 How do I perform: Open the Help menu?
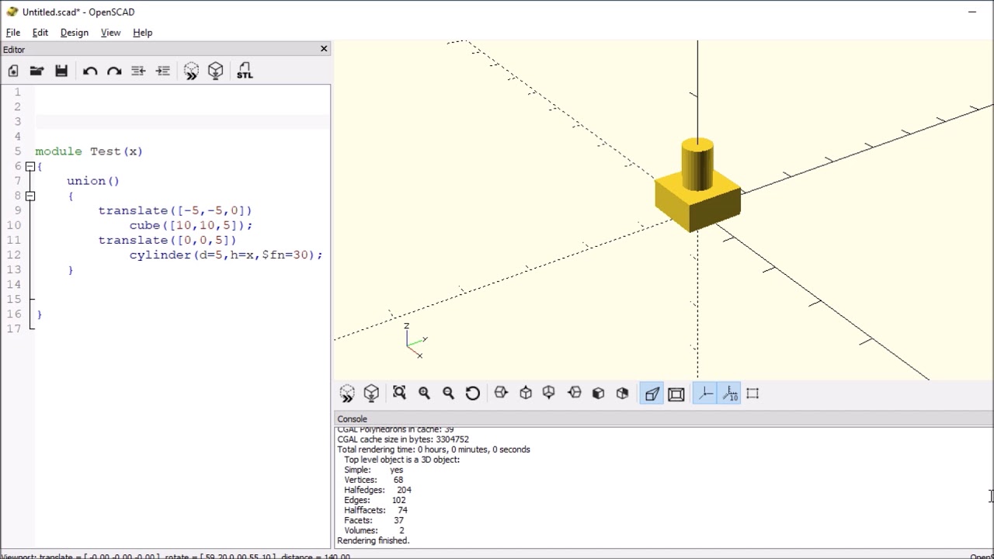pos(142,33)
